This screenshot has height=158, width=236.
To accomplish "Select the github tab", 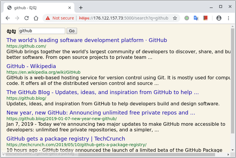I will (x=38, y=8).
